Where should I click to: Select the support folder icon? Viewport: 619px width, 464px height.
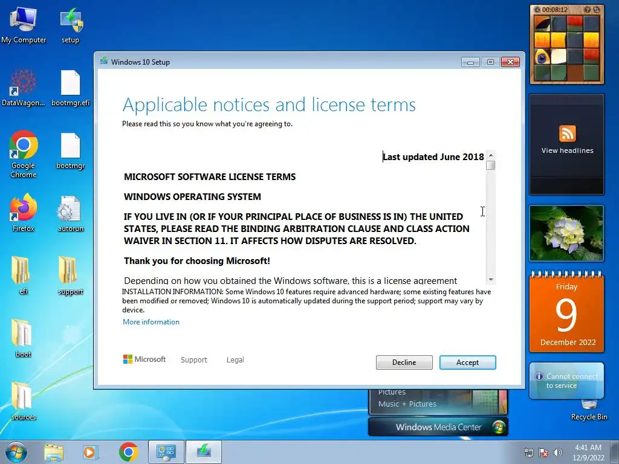pos(70,275)
